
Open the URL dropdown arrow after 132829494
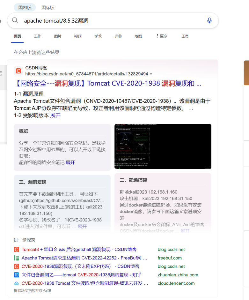click(x=151, y=74)
